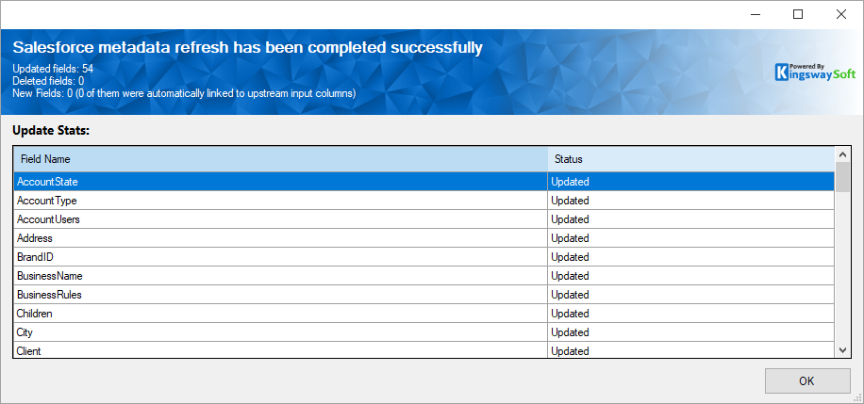Click the scrollbar down arrow
This screenshot has height=404, width=864.
(842, 350)
